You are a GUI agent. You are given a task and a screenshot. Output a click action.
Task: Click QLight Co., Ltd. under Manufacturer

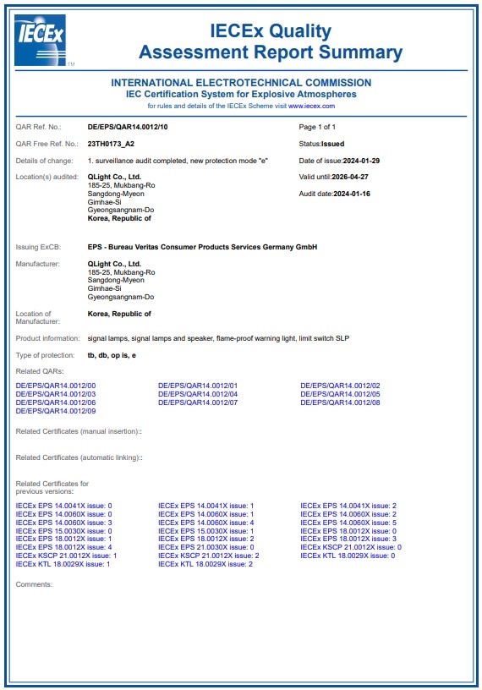tap(114, 264)
